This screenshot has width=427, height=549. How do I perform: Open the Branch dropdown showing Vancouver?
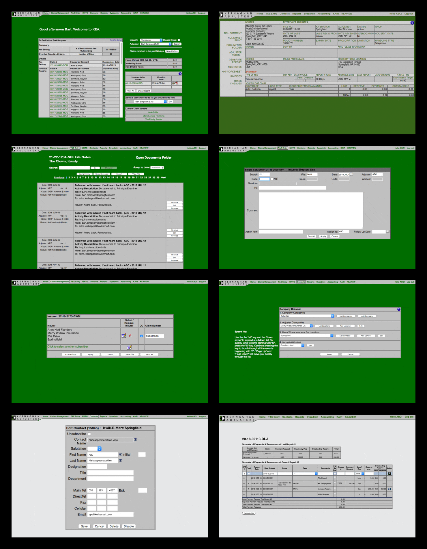point(151,40)
